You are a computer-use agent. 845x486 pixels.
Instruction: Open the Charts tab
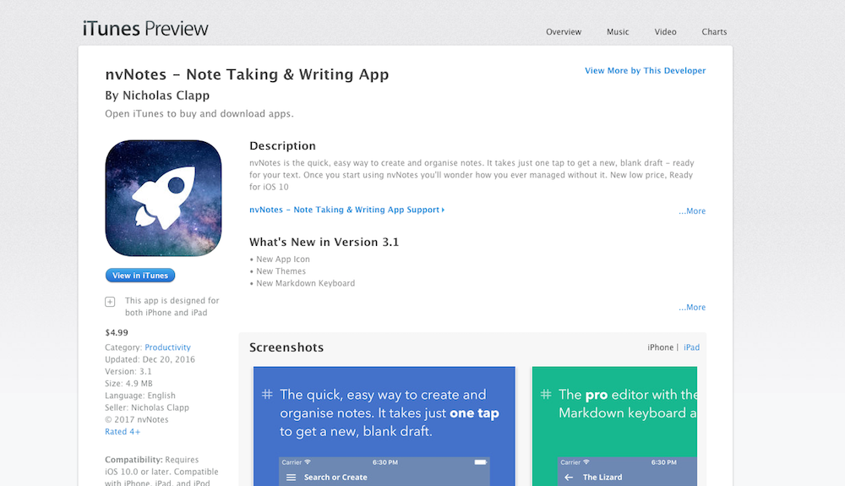pos(714,32)
